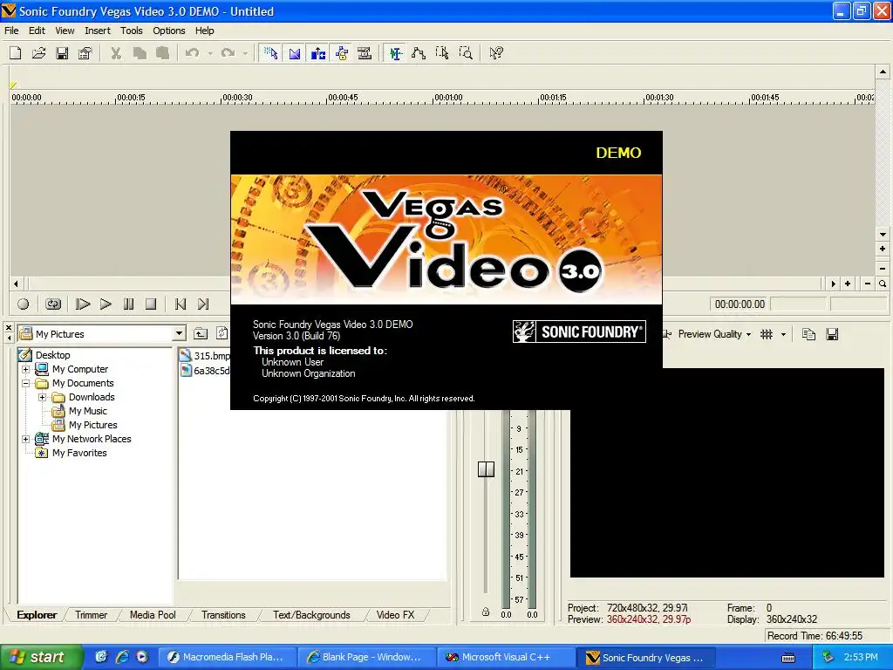The width and height of the screenshot is (893, 670).
Task: Select the Desktop tree item
Action: [x=52, y=355]
